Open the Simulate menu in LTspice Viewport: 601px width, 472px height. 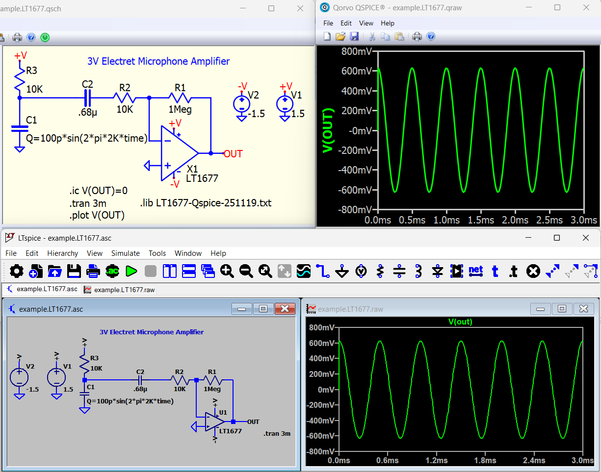coord(126,253)
